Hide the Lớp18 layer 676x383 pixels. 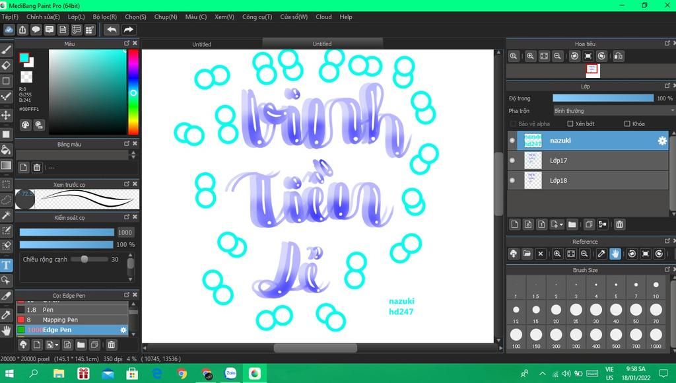coord(512,180)
